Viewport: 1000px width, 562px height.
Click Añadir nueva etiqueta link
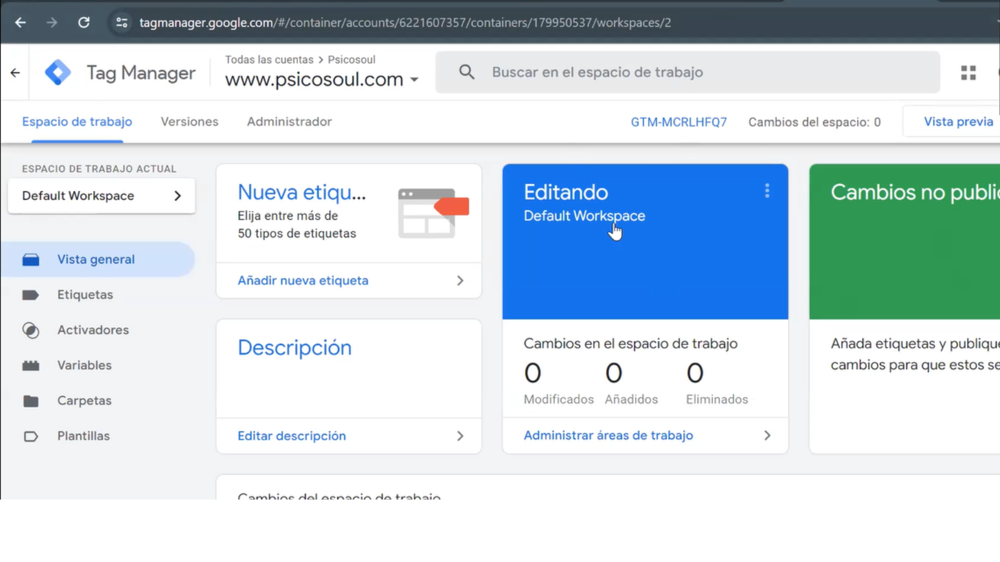tap(302, 280)
